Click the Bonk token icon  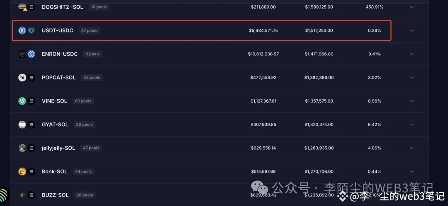(x=22, y=172)
